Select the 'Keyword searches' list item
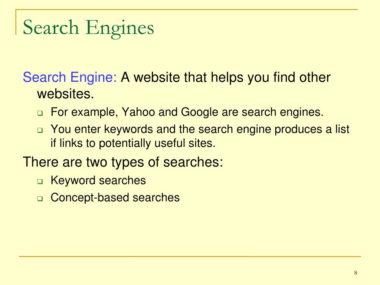The width and height of the screenshot is (380, 285). (x=98, y=181)
